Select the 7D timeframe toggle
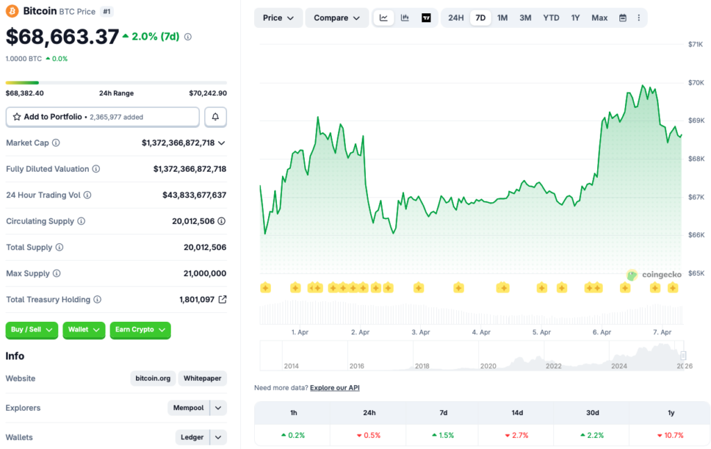Image resolution: width=711 pixels, height=449 pixels. pyautogui.click(x=480, y=17)
